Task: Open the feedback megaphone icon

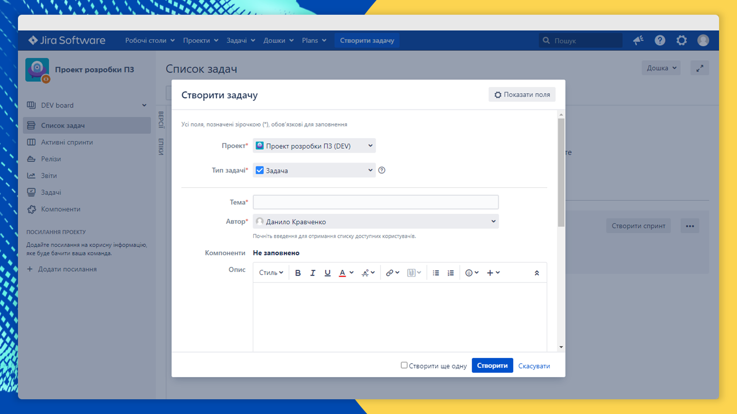Action: tap(638, 40)
